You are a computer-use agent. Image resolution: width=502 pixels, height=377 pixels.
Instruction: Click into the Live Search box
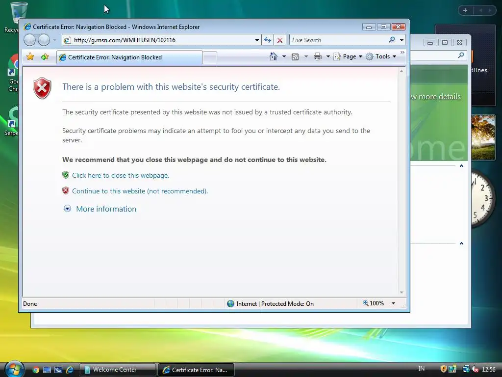point(338,40)
